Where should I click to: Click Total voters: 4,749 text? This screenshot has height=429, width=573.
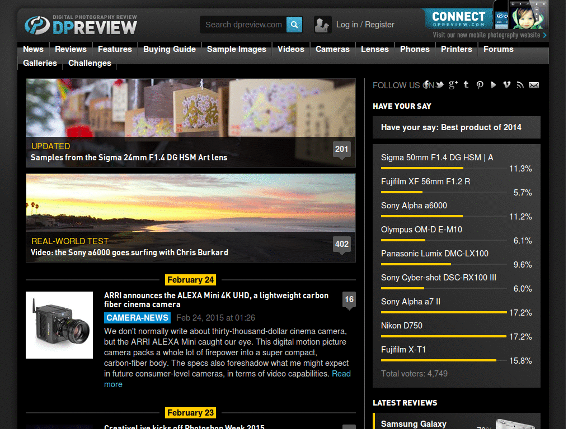pyautogui.click(x=415, y=374)
